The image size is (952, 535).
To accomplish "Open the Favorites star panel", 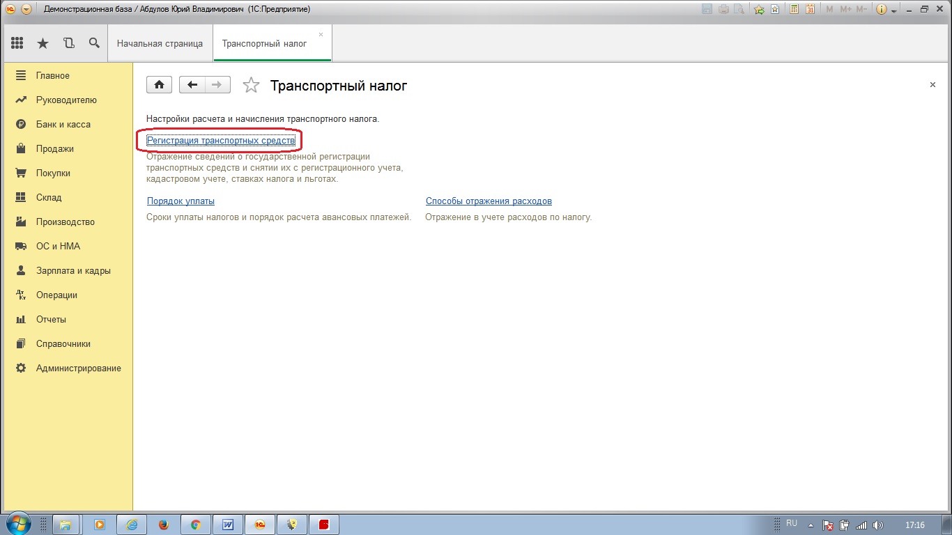I will (43, 43).
